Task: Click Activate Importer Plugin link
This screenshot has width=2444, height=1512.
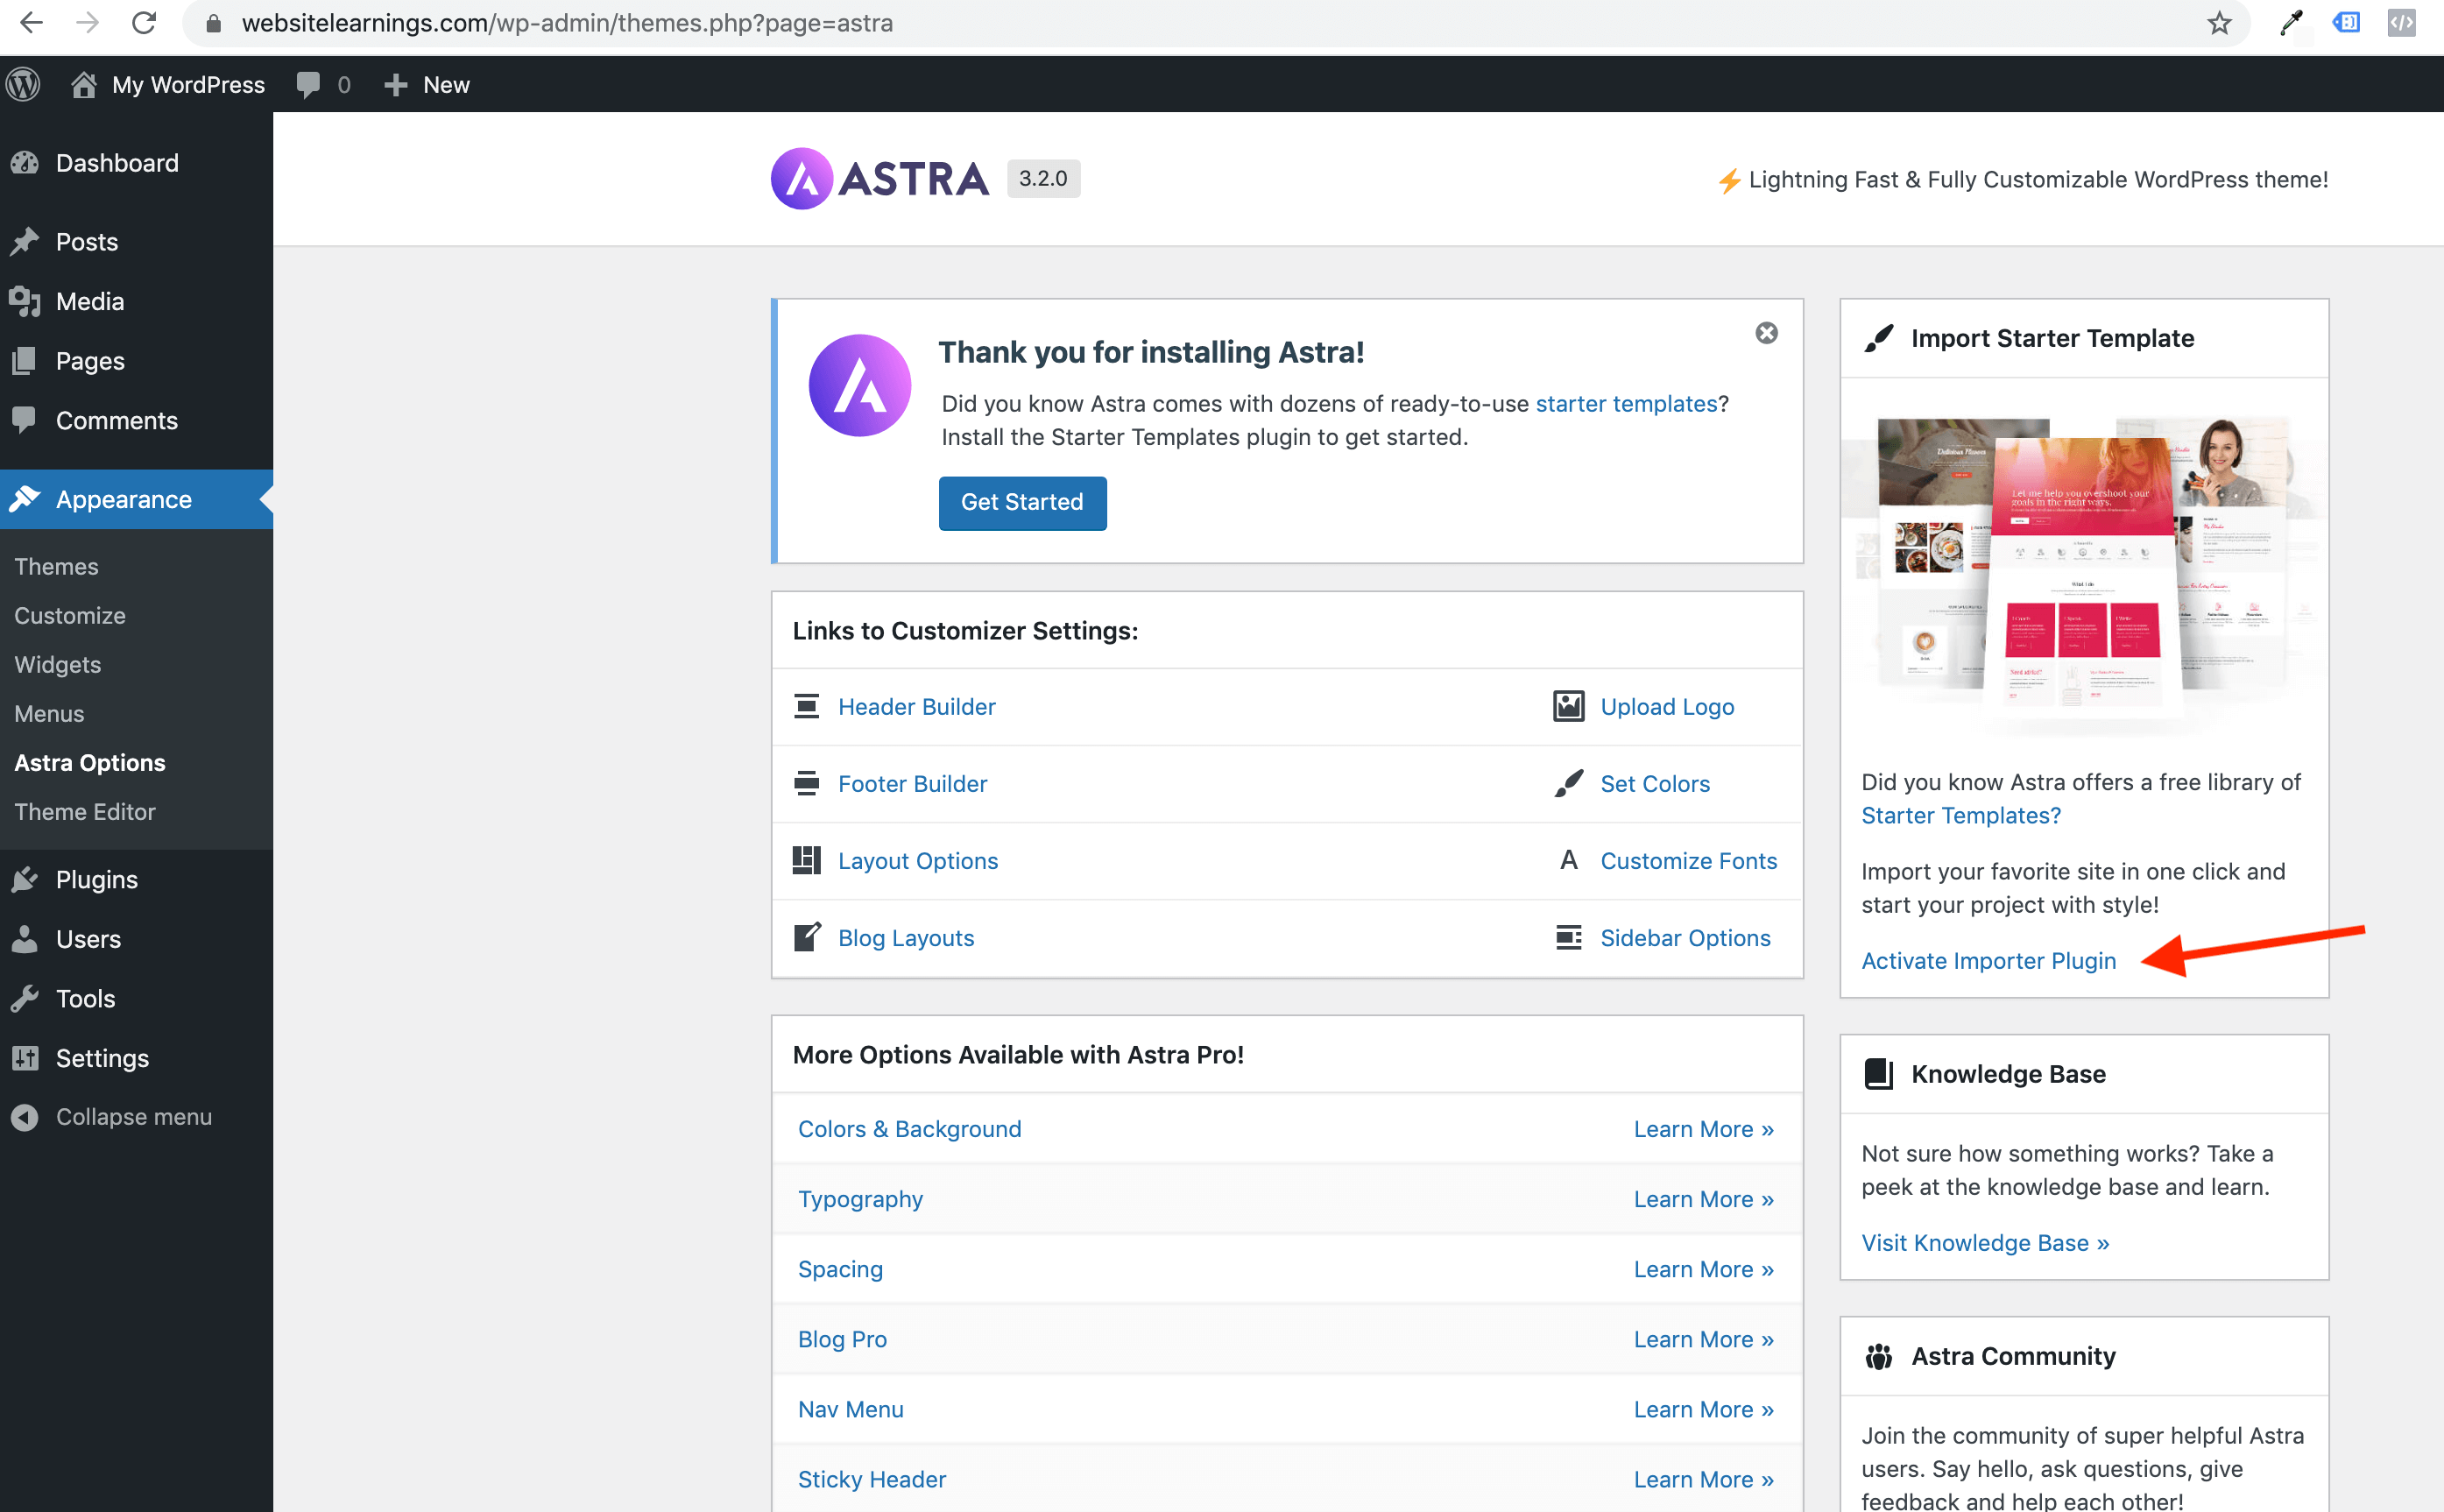Action: (x=1989, y=961)
